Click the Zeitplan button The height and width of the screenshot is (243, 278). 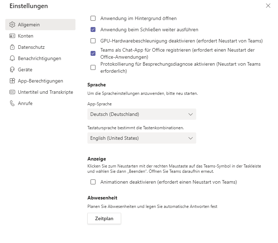pos(104,218)
